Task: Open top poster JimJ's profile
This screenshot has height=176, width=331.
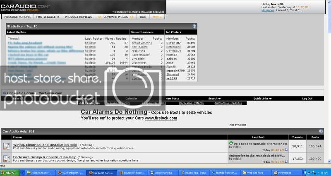Action: coord(170,63)
